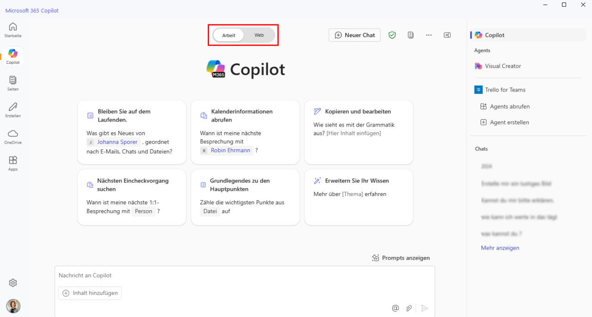Show more chats via Mehr anzeigen

click(x=500, y=248)
